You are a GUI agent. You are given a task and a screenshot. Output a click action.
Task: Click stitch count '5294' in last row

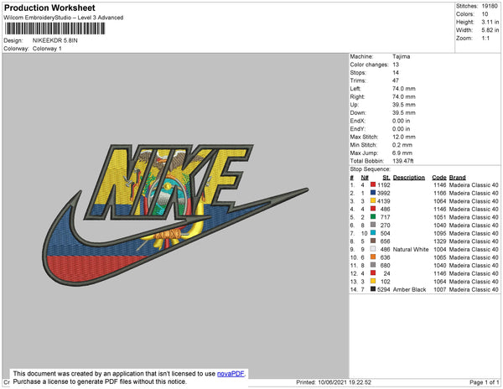coord(384,289)
